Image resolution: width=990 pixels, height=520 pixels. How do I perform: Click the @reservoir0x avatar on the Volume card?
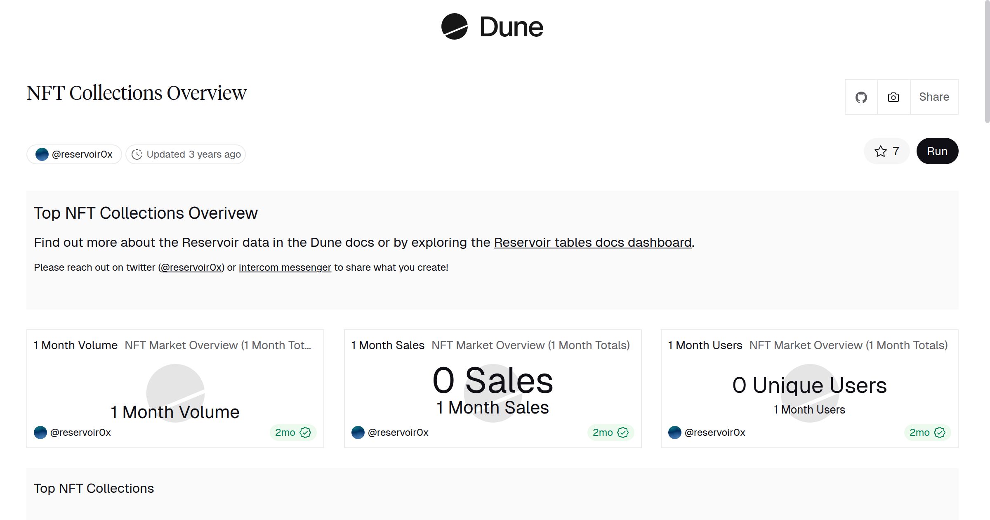pyautogui.click(x=41, y=433)
